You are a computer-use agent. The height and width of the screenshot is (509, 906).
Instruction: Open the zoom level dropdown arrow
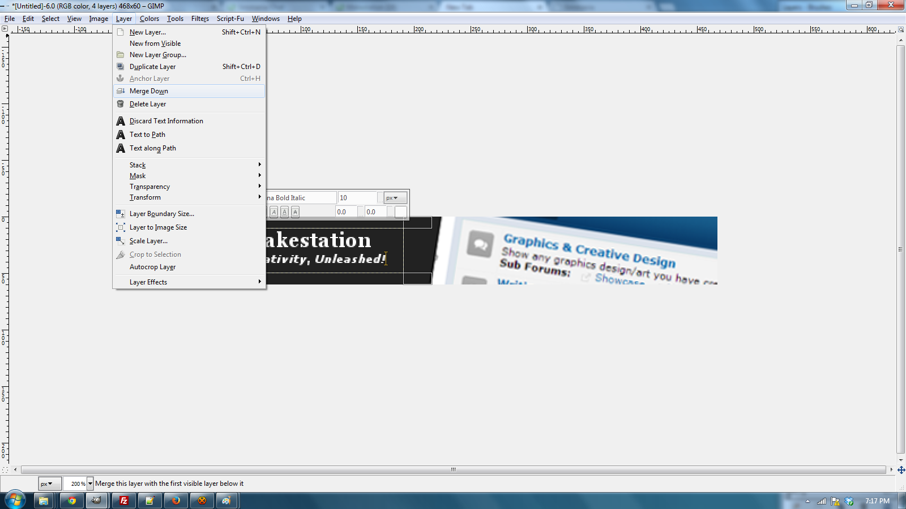90,484
